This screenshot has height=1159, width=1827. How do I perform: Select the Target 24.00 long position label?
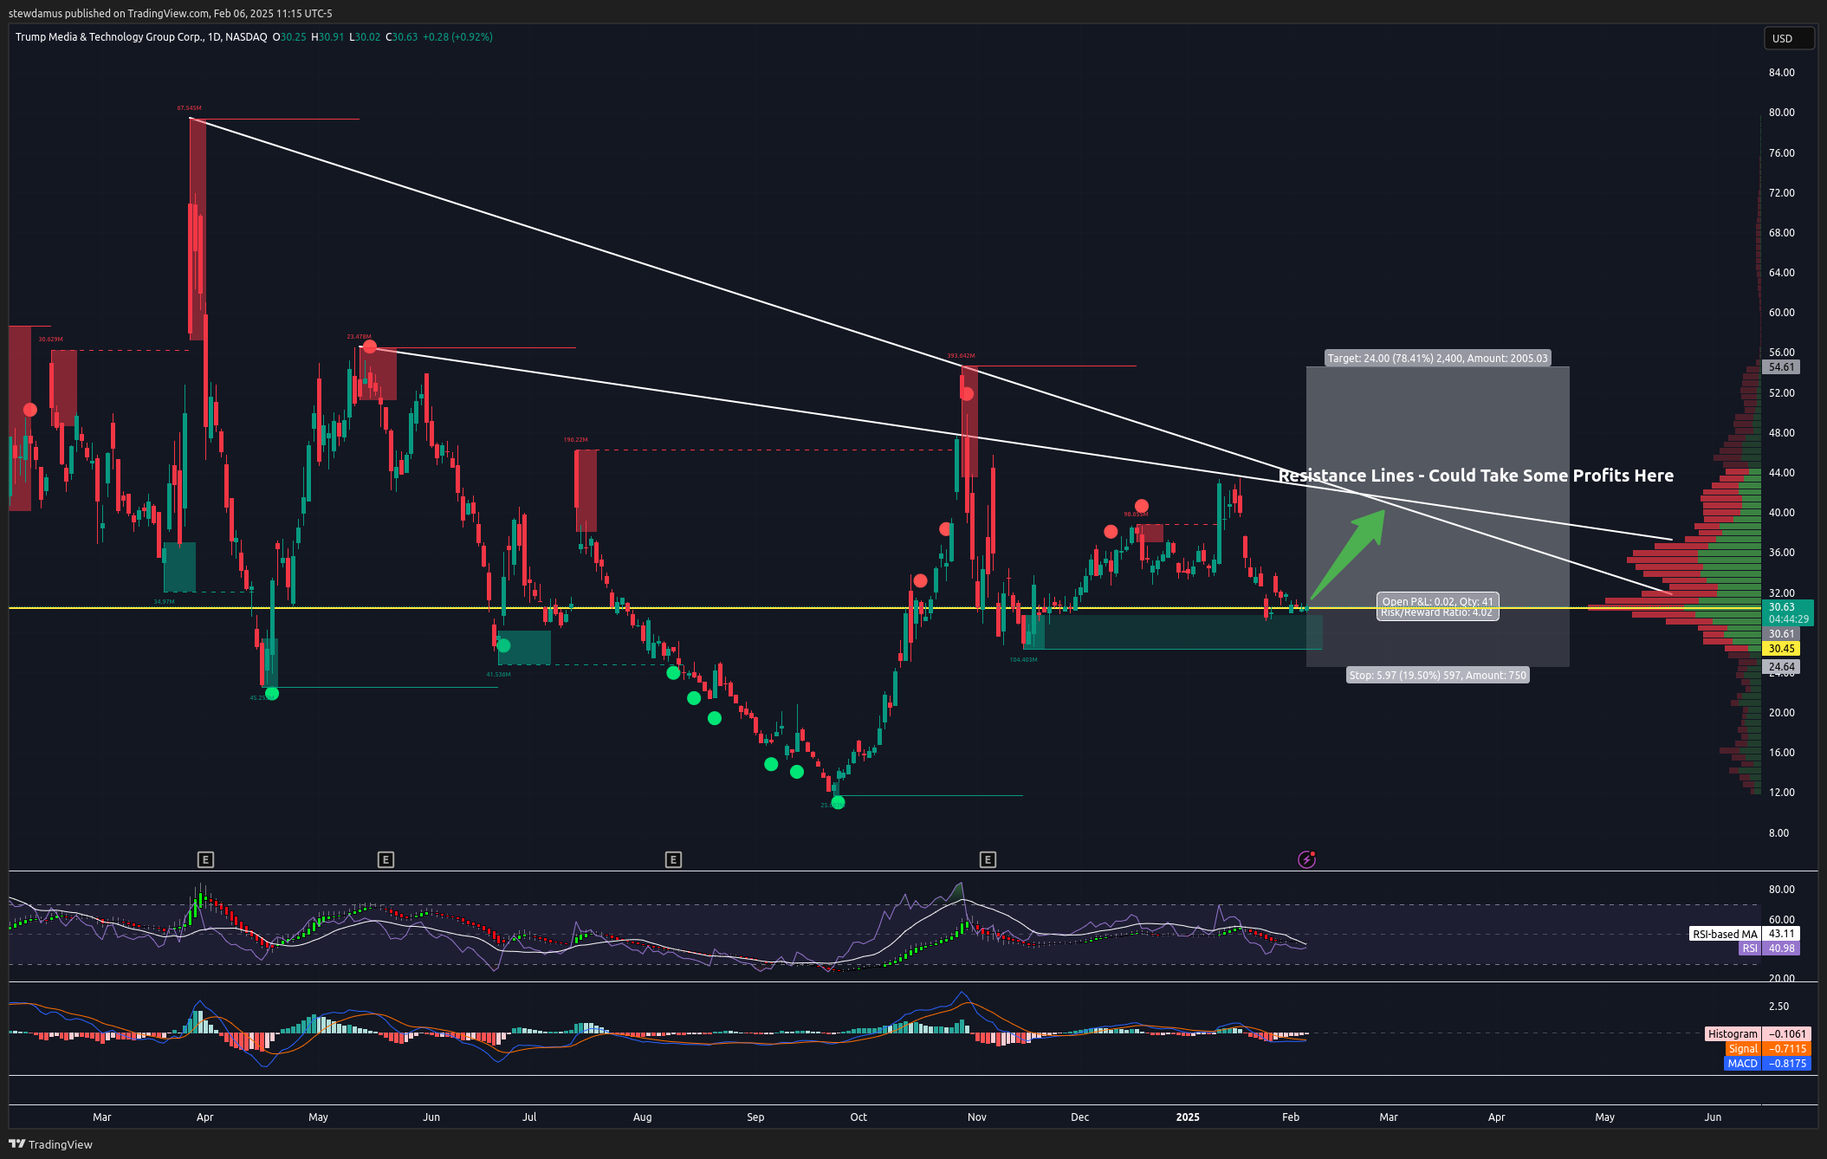pyautogui.click(x=1437, y=358)
